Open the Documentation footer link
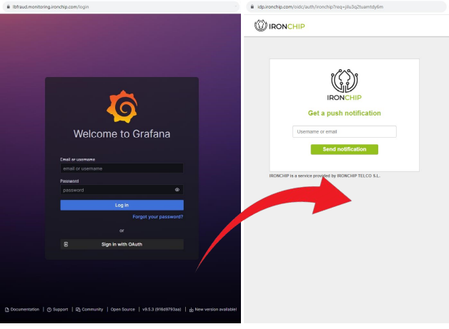This screenshot has width=449, height=329. click(x=22, y=310)
